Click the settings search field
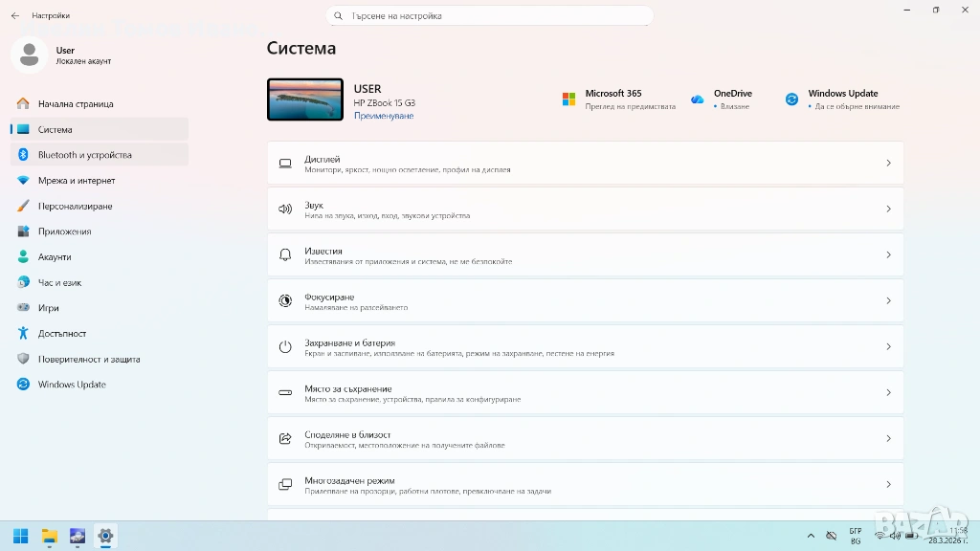This screenshot has width=980, height=551. (489, 16)
